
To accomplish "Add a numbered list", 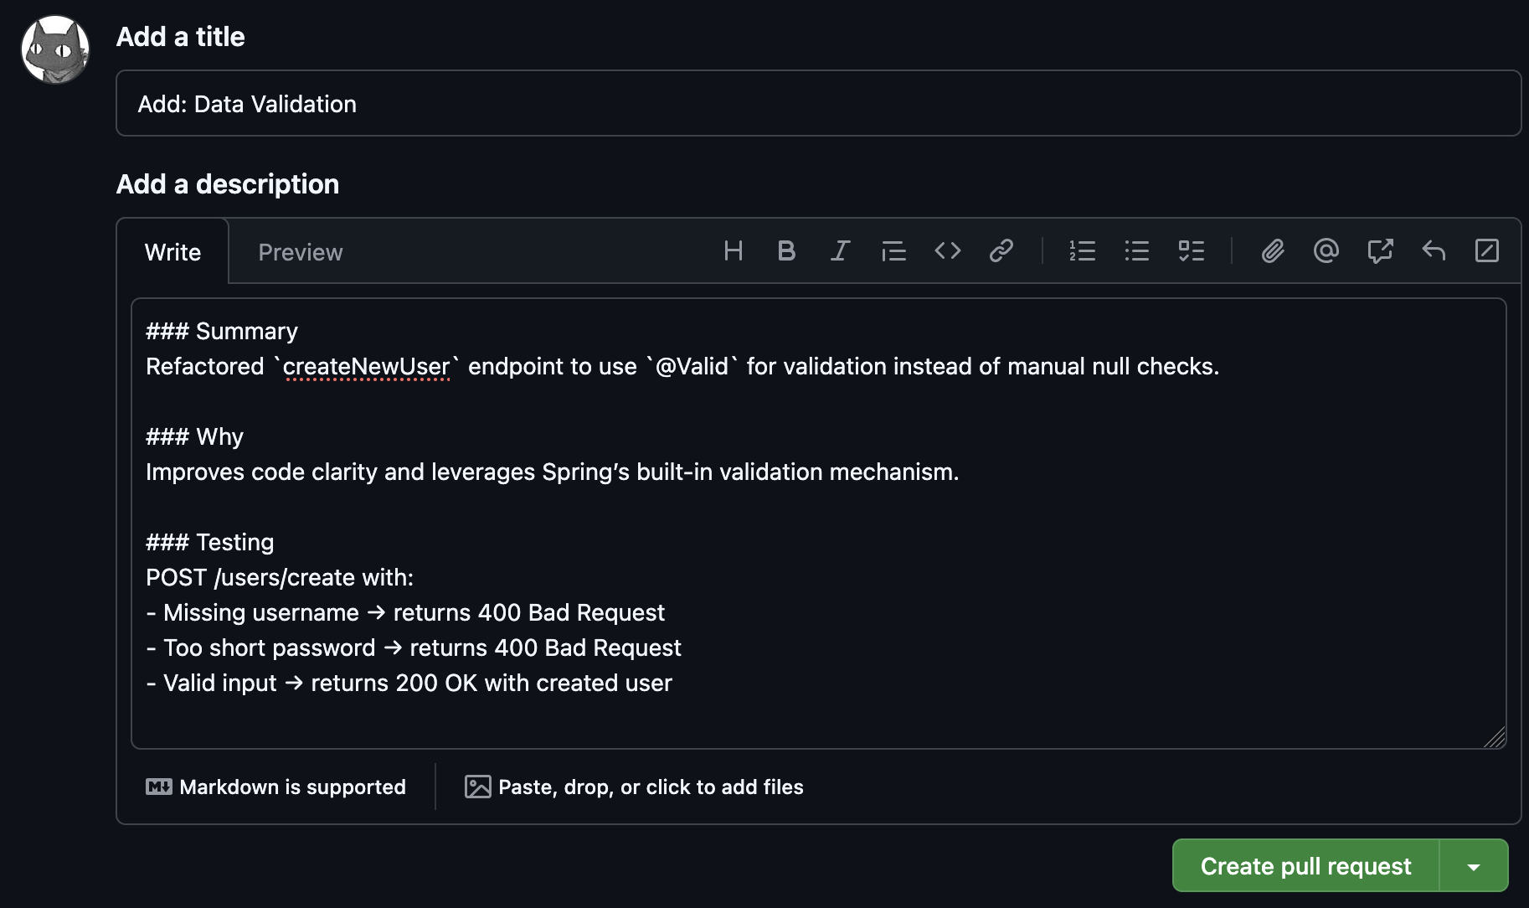I will 1082,251.
